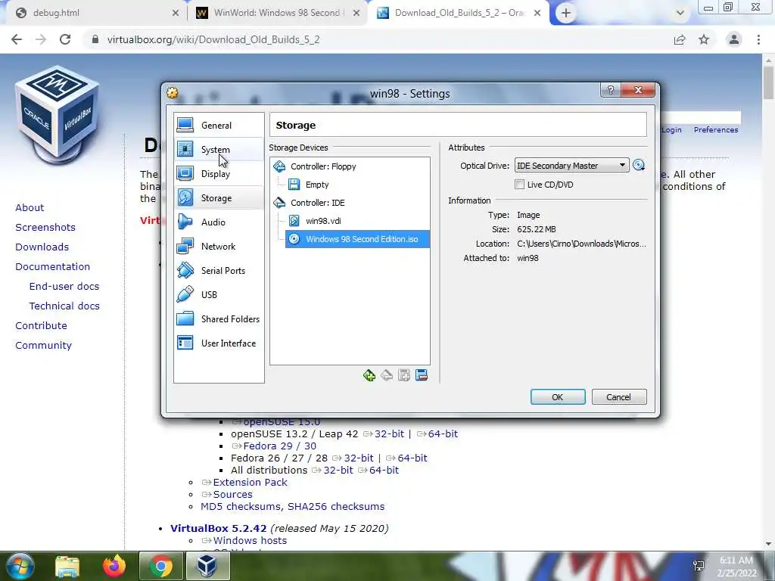Open the USB settings category
775x581 pixels.
click(219, 295)
